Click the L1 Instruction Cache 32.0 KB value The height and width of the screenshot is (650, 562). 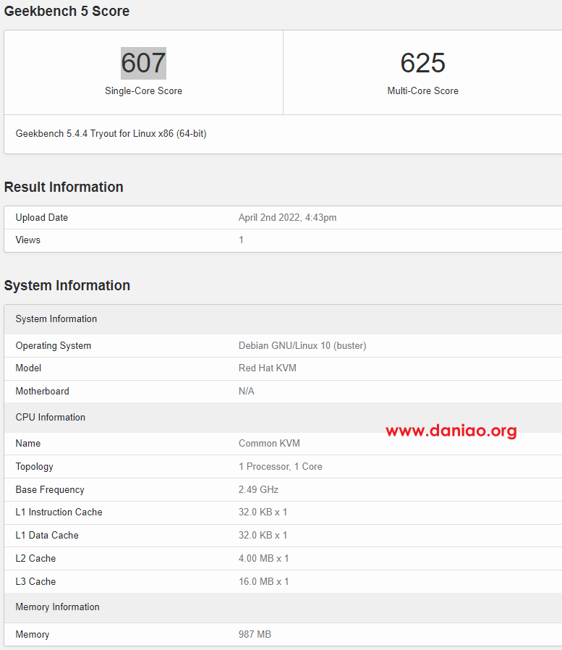tap(263, 512)
